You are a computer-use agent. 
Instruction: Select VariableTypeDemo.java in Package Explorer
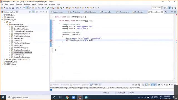(22, 57)
